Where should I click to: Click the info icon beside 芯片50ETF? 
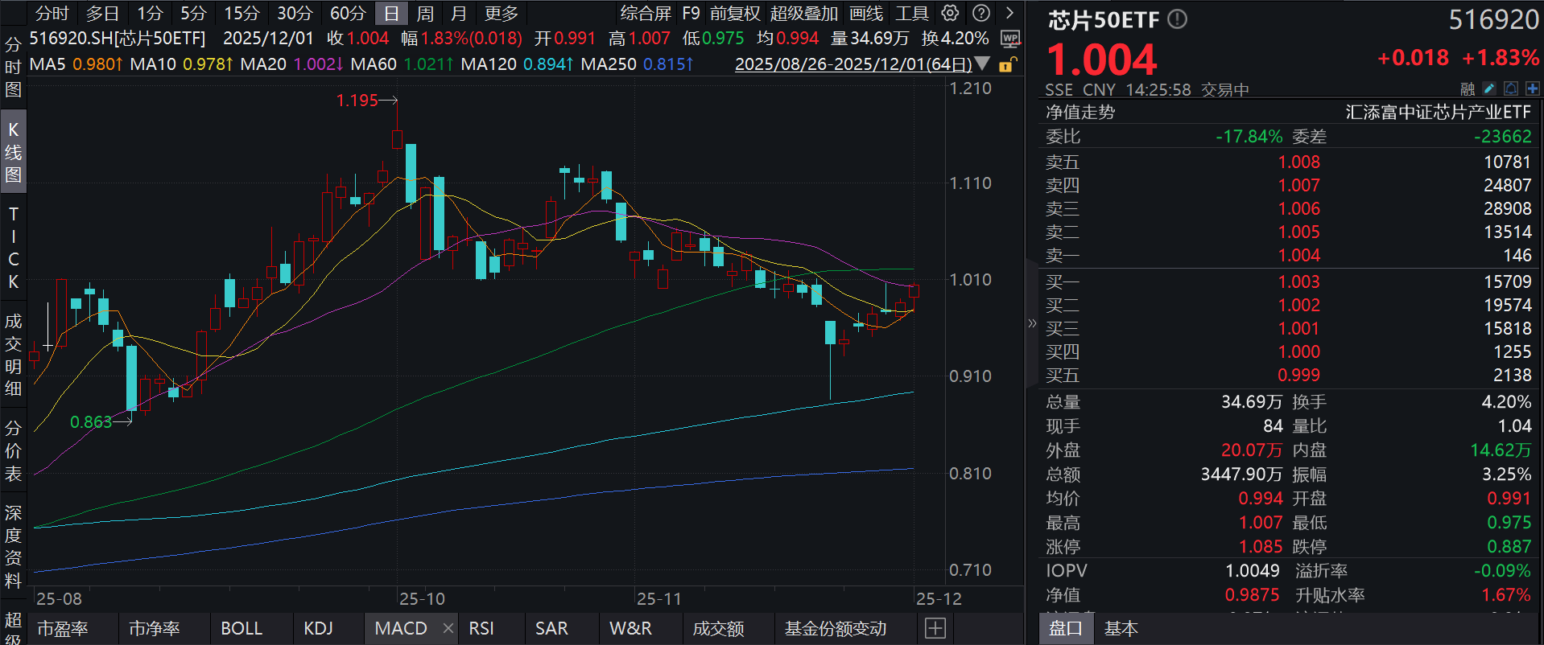[x=1177, y=19]
